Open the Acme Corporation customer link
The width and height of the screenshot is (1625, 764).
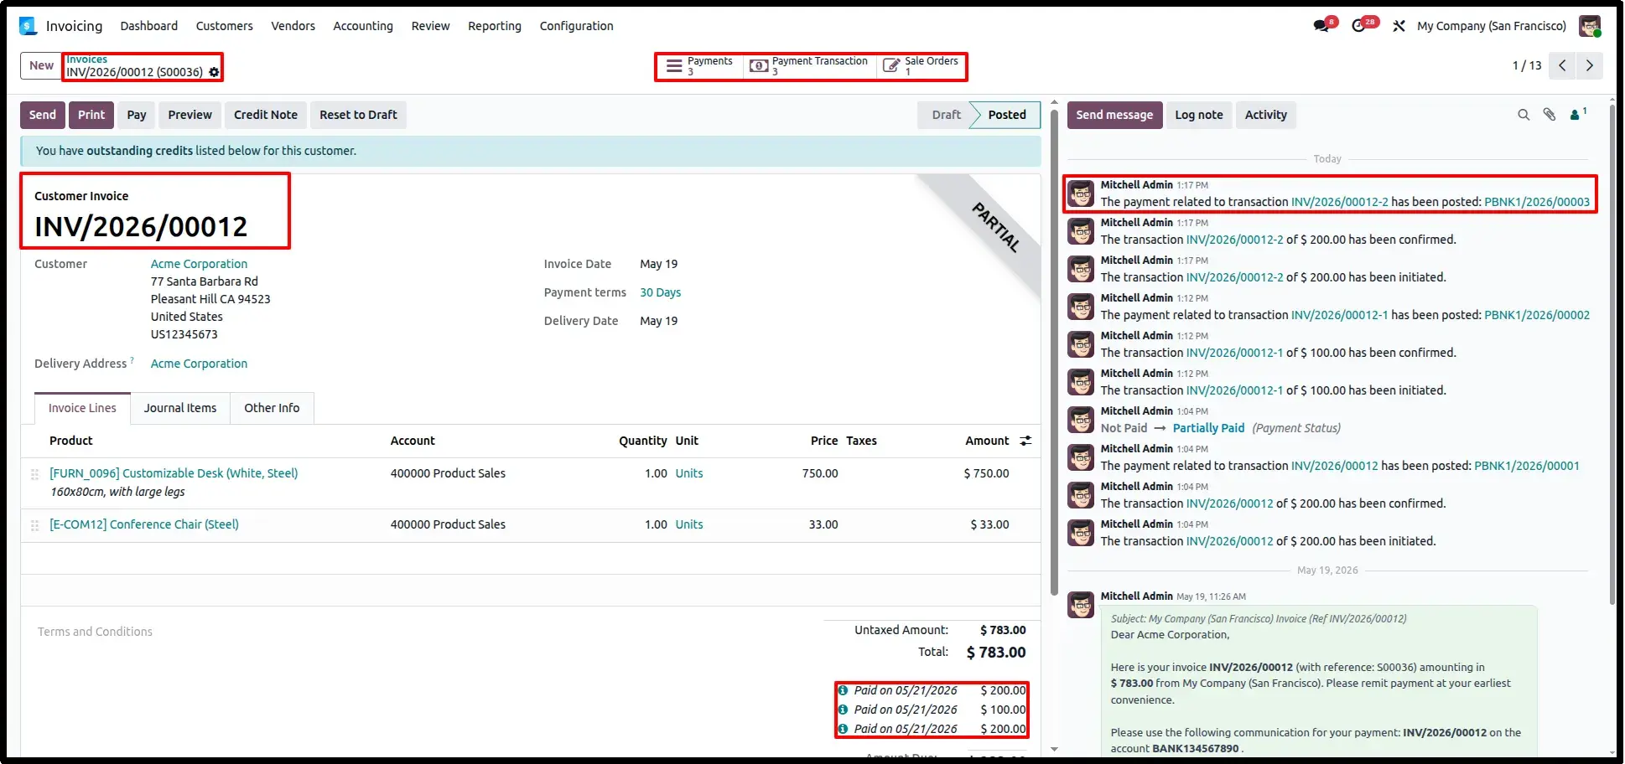pyautogui.click(x=199, y=264)
